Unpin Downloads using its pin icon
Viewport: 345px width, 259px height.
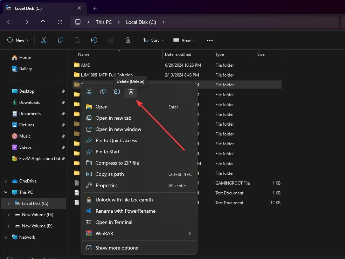click(63, 102)
